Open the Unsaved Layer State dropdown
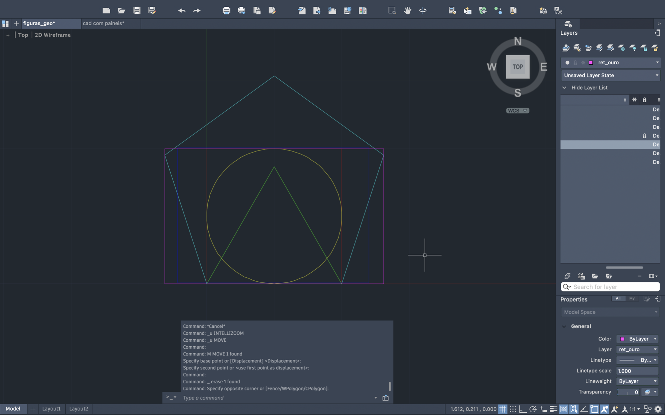The height and width of the screenshot is (416, 665). point(610,75)
